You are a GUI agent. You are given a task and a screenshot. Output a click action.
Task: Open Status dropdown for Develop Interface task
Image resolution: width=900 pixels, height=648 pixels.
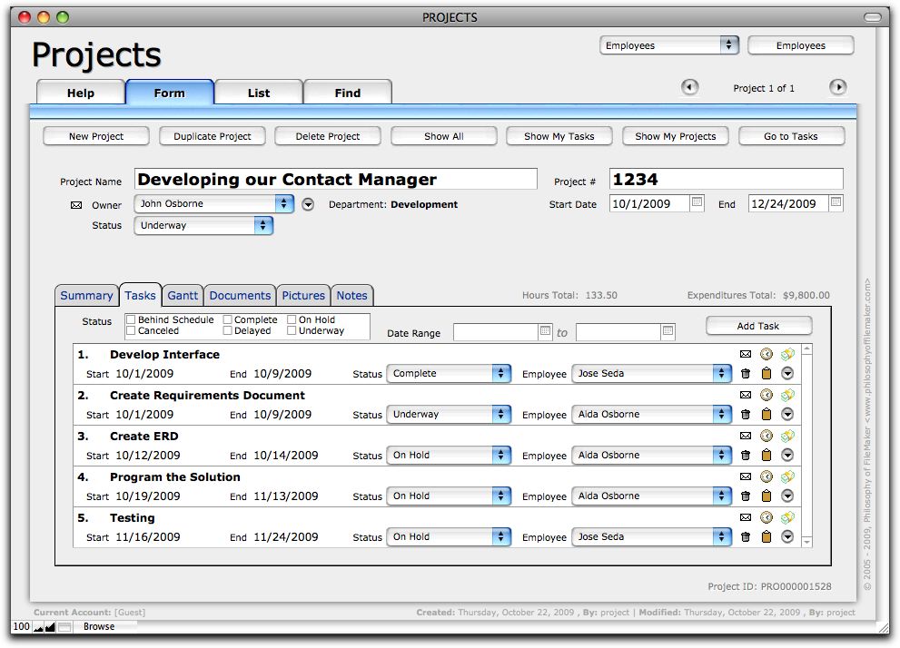[449, 373]
